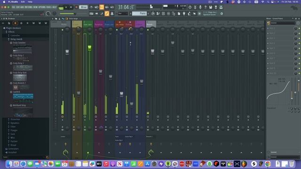Select the Fruity Delay 3 plugin
This screenshot has height=169, width=301.
(18, 63)
